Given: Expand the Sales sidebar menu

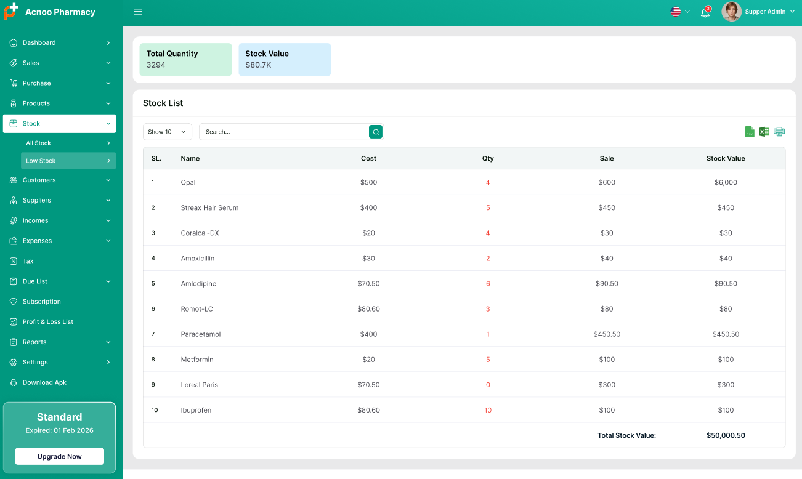Looking at the screenshot, I should click(59, 63).
